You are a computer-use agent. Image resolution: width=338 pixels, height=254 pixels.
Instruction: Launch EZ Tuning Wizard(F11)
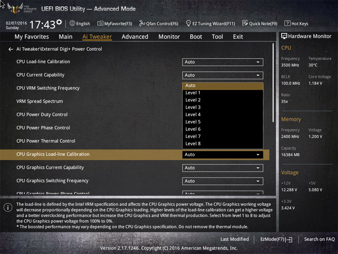[210, 24]
